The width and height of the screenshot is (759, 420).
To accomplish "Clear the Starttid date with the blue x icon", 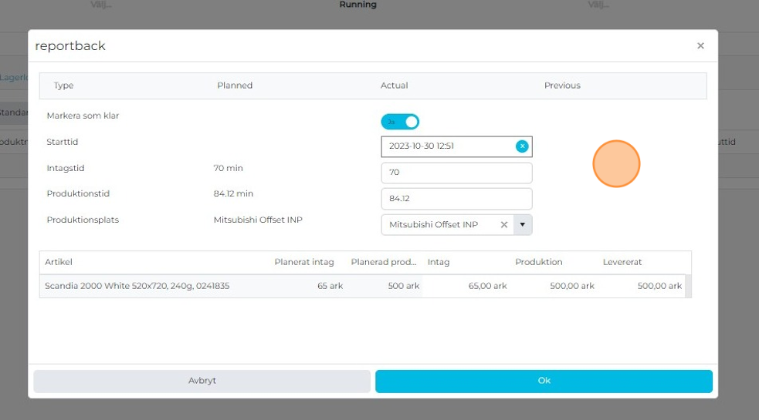I will click(522, 146).
